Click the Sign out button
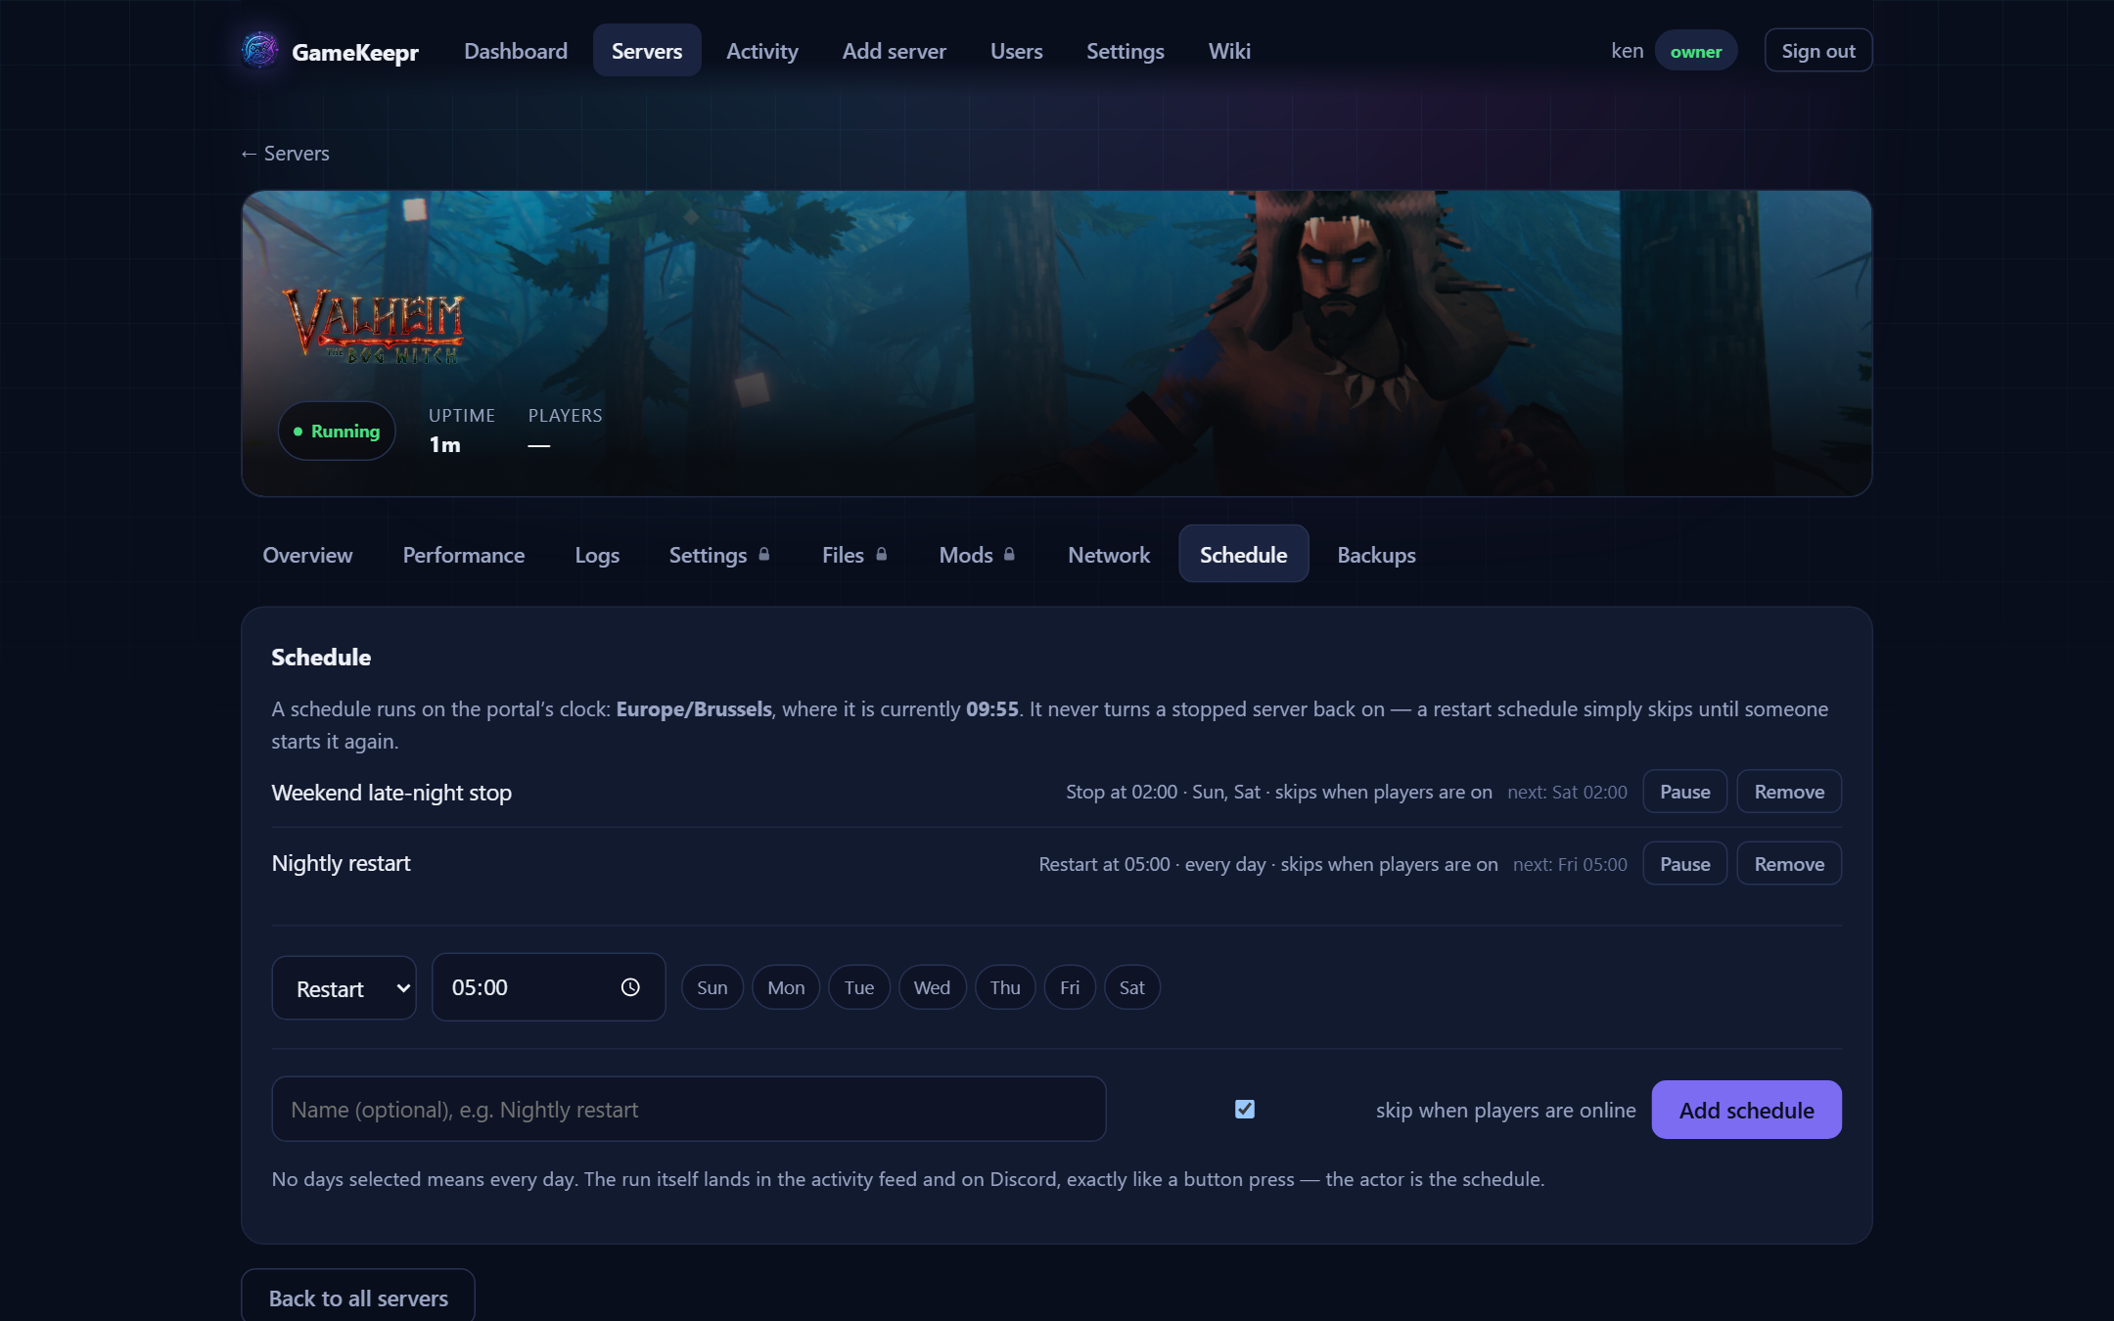The height and width of the screenshot is (1321, 2114). (1818, 51)
